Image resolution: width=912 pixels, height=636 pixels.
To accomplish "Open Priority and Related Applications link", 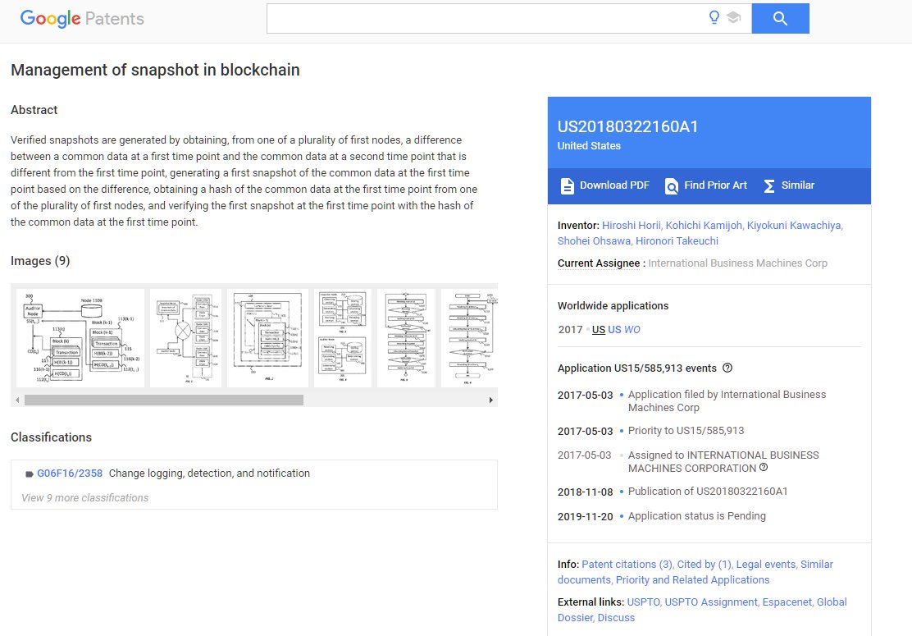I will coord(692,579).
